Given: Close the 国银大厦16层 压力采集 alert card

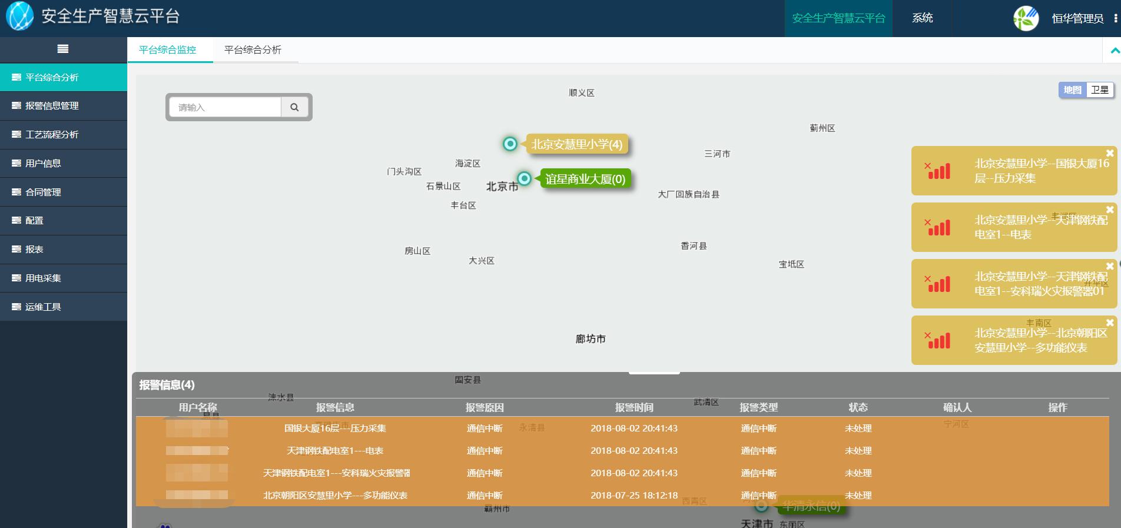Looking at the screenshot, I should 1110,153.
